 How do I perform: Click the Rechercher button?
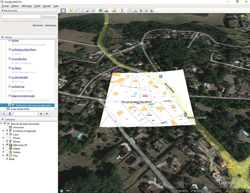tap(49, 17)
